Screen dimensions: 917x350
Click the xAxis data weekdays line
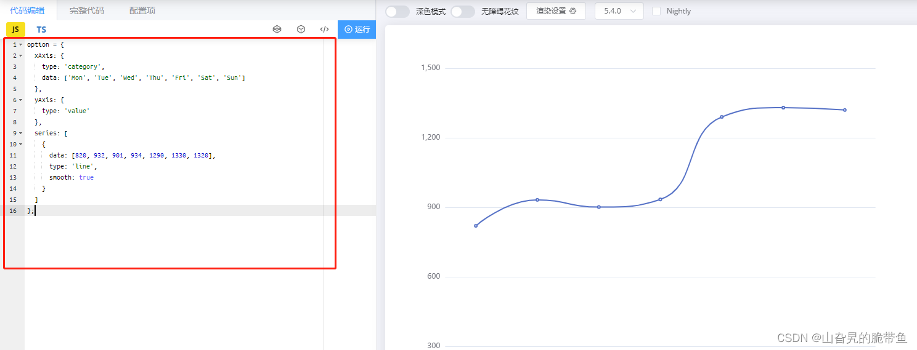pyautogui.click(x=144, y=78)
